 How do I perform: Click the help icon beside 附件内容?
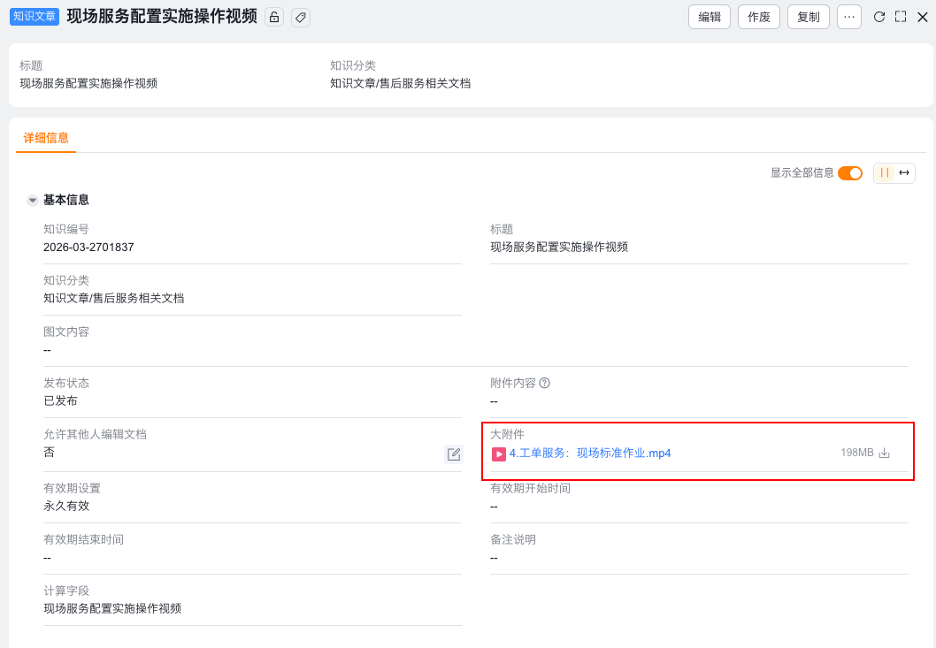[x=544, y=383]
